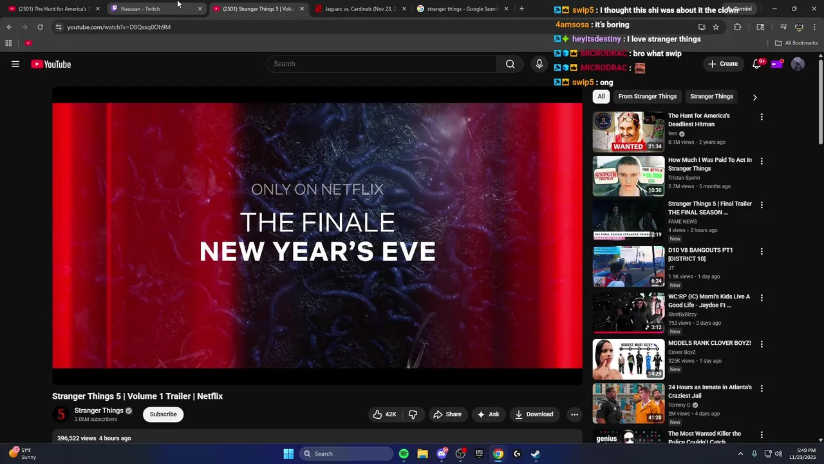Dislike the Stranger Things trailer video
Screen dimensions: 824x464
click(413, 414)
